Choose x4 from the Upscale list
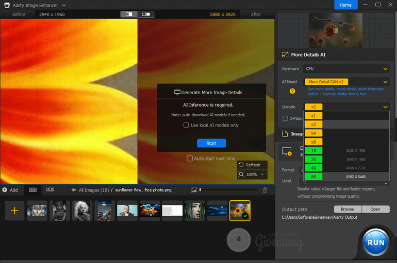The height and width of the screenshot is (263, 397). (x=313, y=133)
